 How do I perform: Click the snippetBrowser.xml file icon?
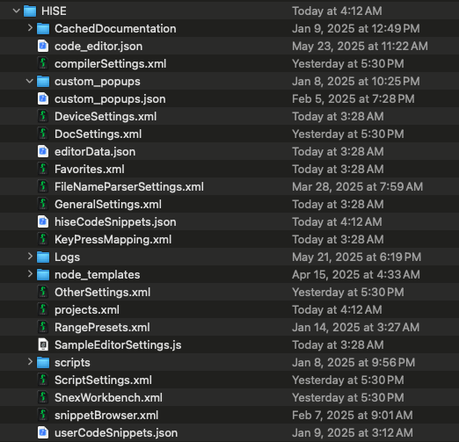click(x=43, y=415)
